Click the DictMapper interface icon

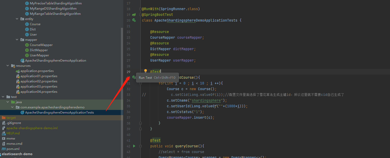(x=27, y=50)
